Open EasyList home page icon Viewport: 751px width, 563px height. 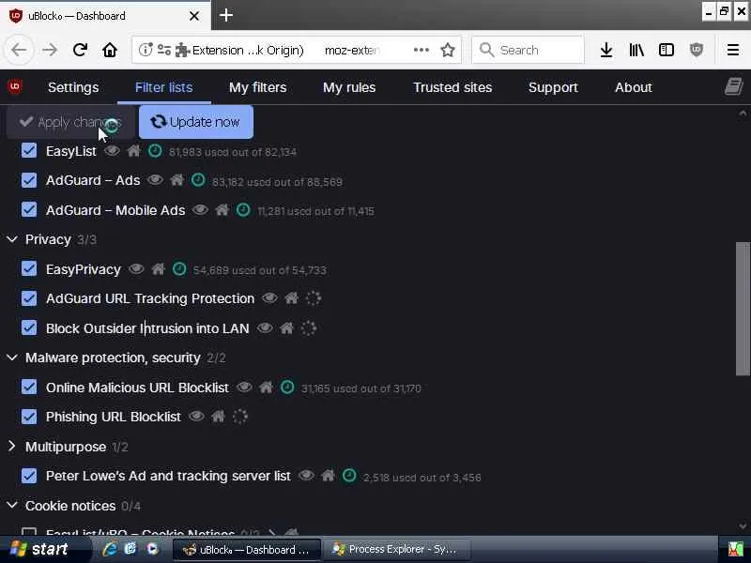[133, 151]
